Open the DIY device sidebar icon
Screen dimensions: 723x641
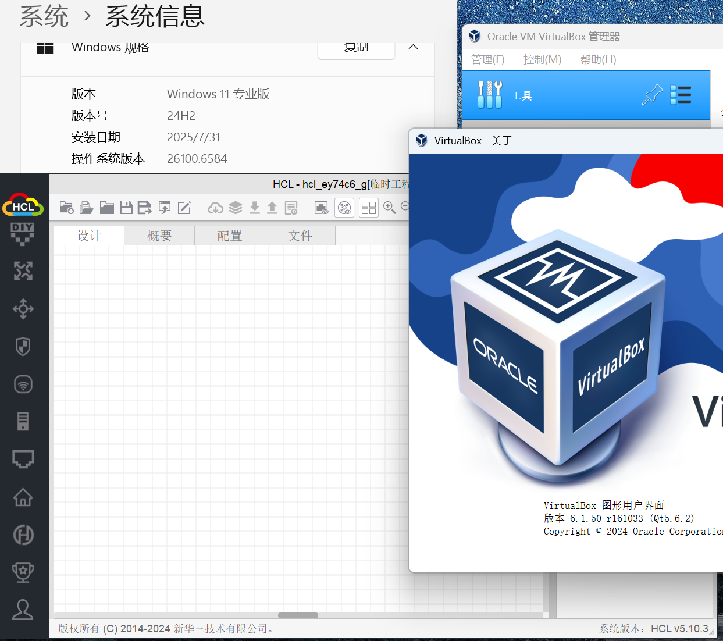[x=23, y=233]
